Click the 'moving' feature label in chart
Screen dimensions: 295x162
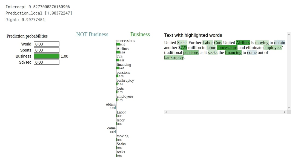coord(122,136)
